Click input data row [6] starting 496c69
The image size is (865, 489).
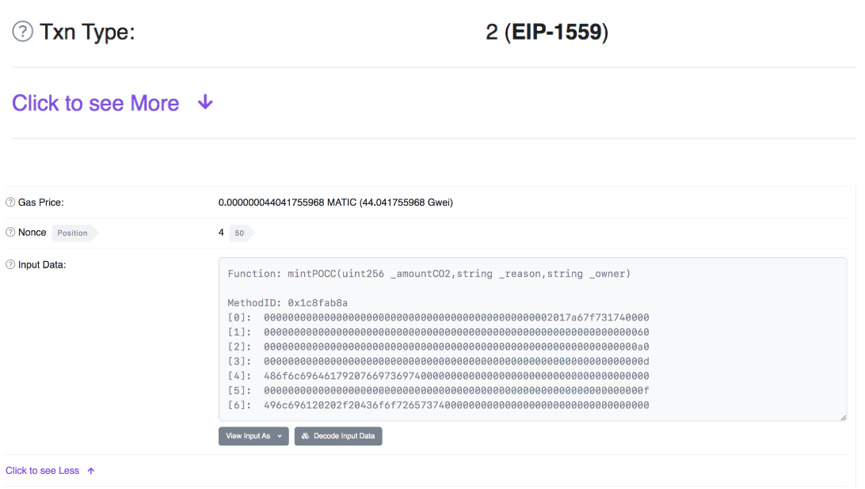click(x=439, y=405)
